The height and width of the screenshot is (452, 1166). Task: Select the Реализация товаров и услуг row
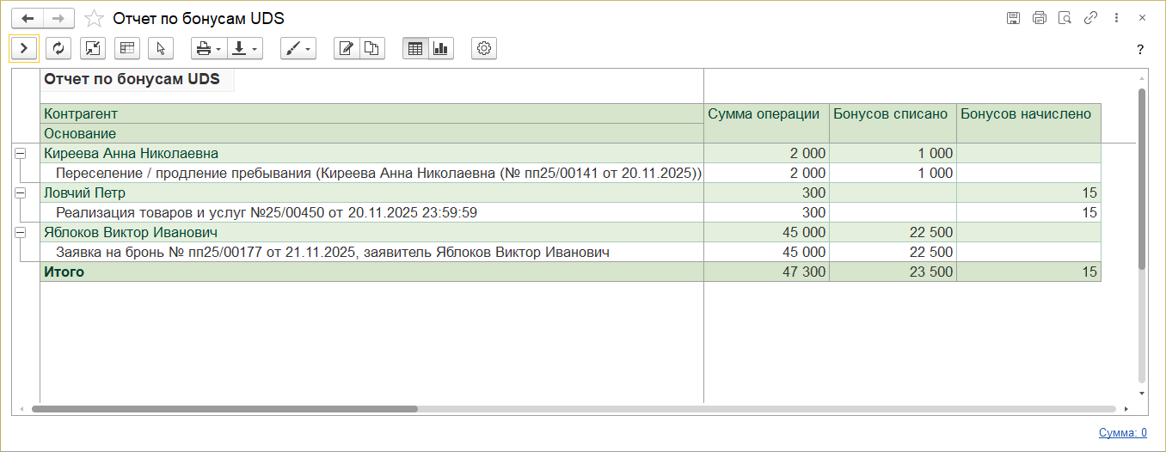click(371, 212)
